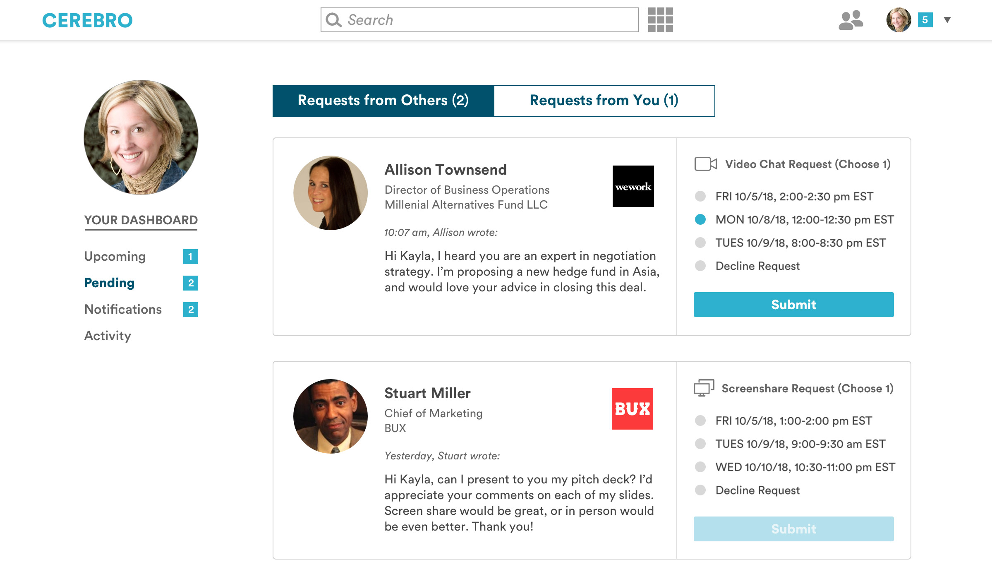Open the WeWork company logo
This screenshot has height=579, width=992.
pos(633,186)
